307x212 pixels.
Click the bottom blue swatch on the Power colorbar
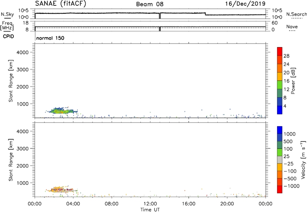[280, 110]
